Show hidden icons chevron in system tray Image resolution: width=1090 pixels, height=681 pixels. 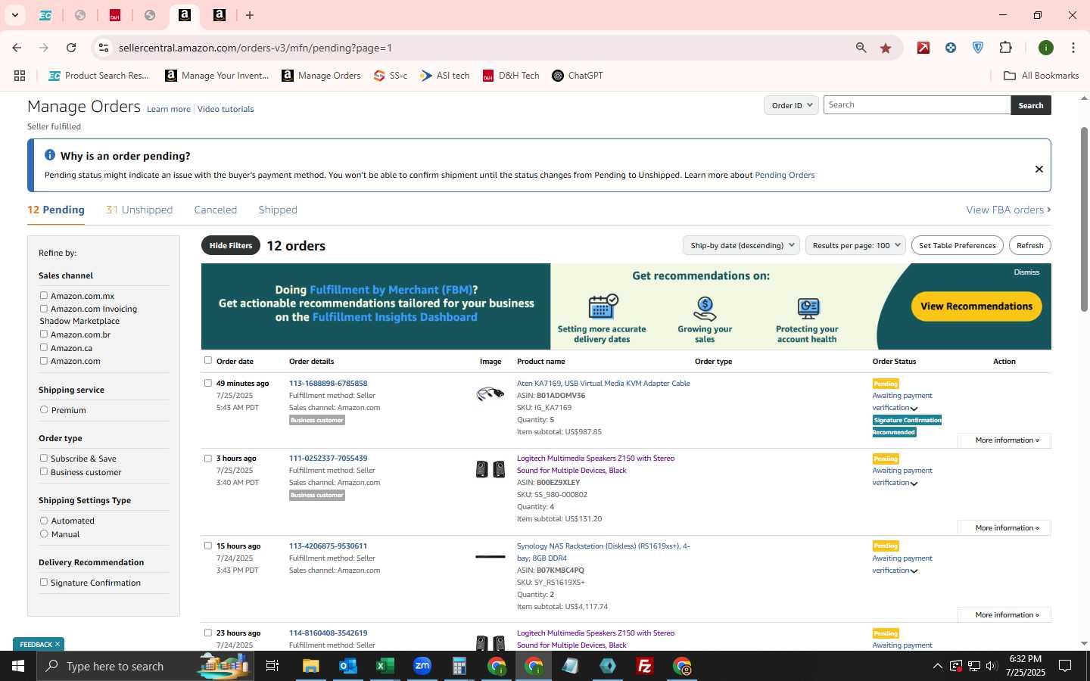(x=937, y=666)
